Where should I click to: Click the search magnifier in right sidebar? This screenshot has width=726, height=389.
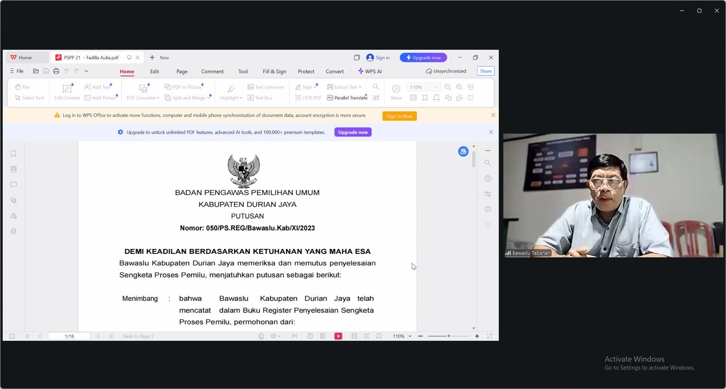(488, 163)
